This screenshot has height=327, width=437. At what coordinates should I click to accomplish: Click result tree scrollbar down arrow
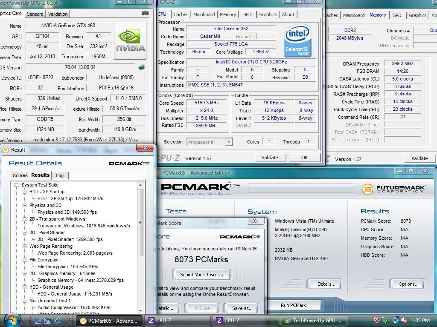(x=140, y=310)
